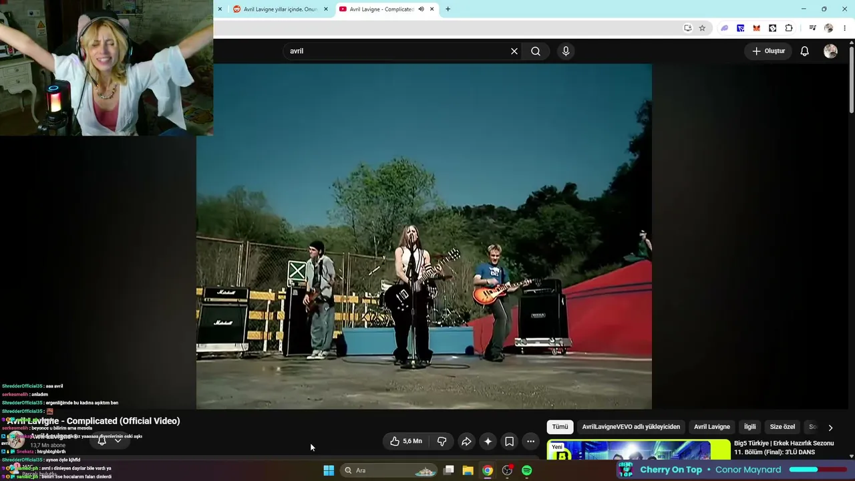Viewport: 855px width, 481px height.
Task: Choose the İlgili filter chip
Action: [750, 427]
